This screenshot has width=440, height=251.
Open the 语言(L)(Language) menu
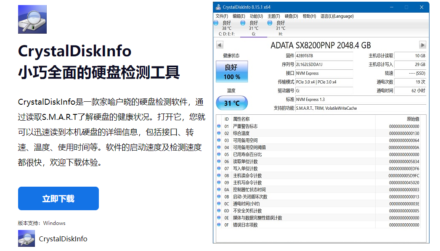pyautogui.click(x=337, y=16)
